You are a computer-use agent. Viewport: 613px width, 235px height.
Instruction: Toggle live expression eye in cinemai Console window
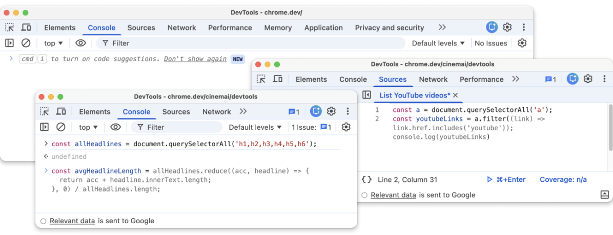coord(115,127)
